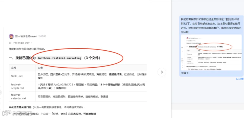Image resolution: width=244 pixels, height=118 pixels.
Task: Select the lanthome-festival-marketing code text
Action: coord(59,58)
